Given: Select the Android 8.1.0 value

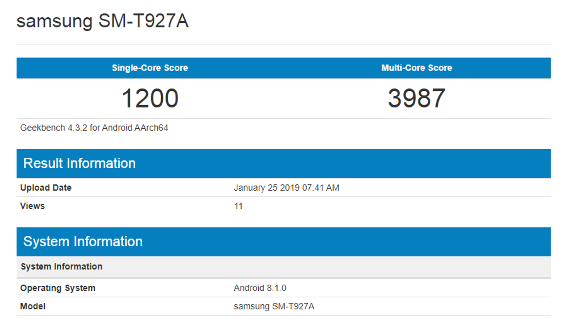Looking at the screenshot, I should coord(260,288).
